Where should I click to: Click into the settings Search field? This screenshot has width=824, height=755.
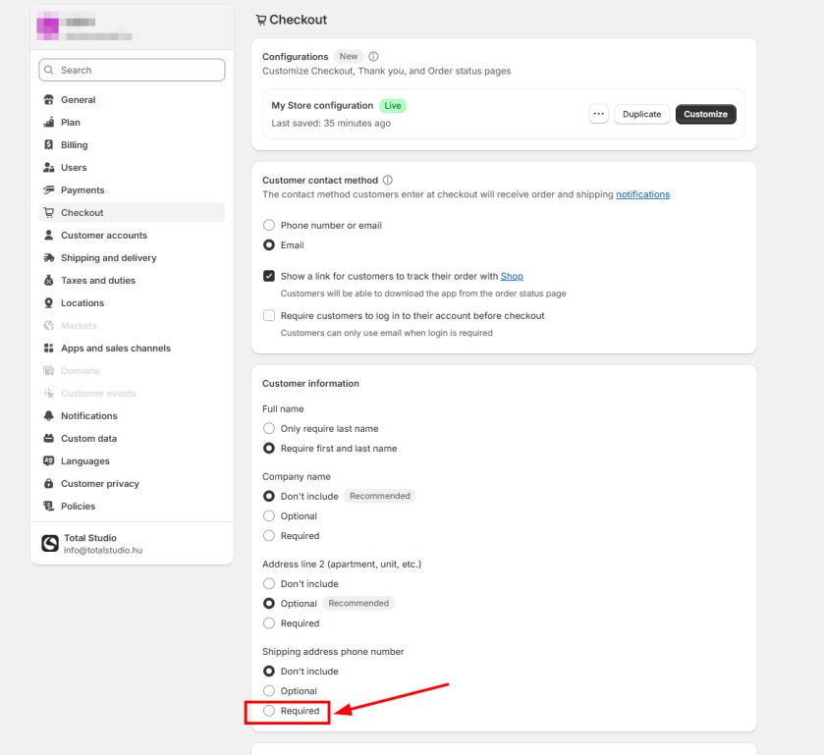(132, 71)
